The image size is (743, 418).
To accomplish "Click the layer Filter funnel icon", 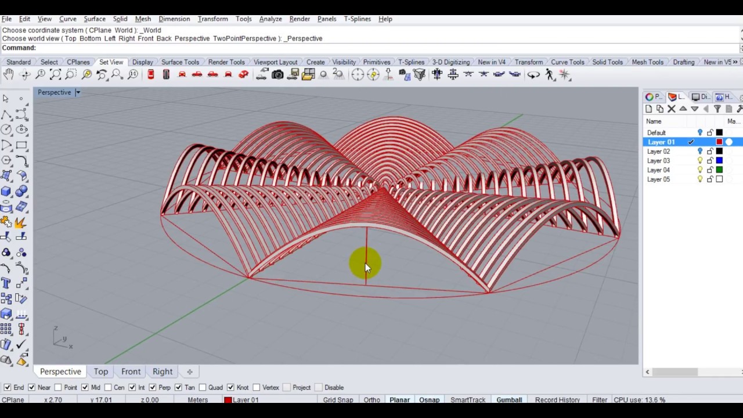I will 717,109.
